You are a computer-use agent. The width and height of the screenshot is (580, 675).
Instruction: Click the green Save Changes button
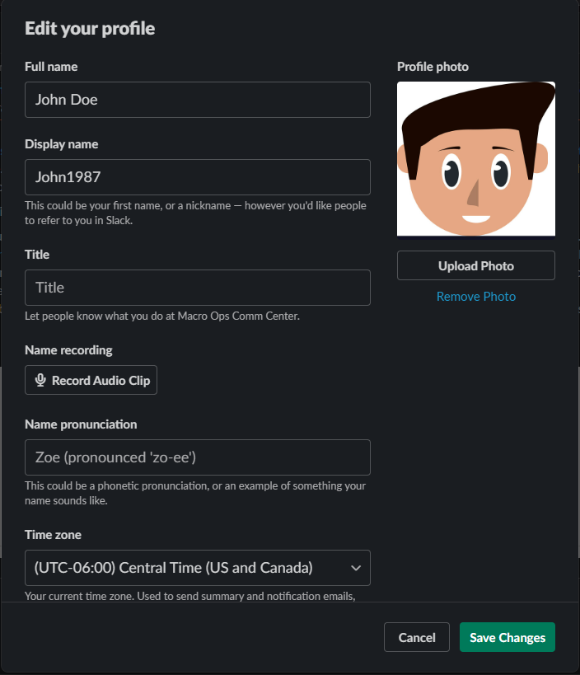pos(507,637)
